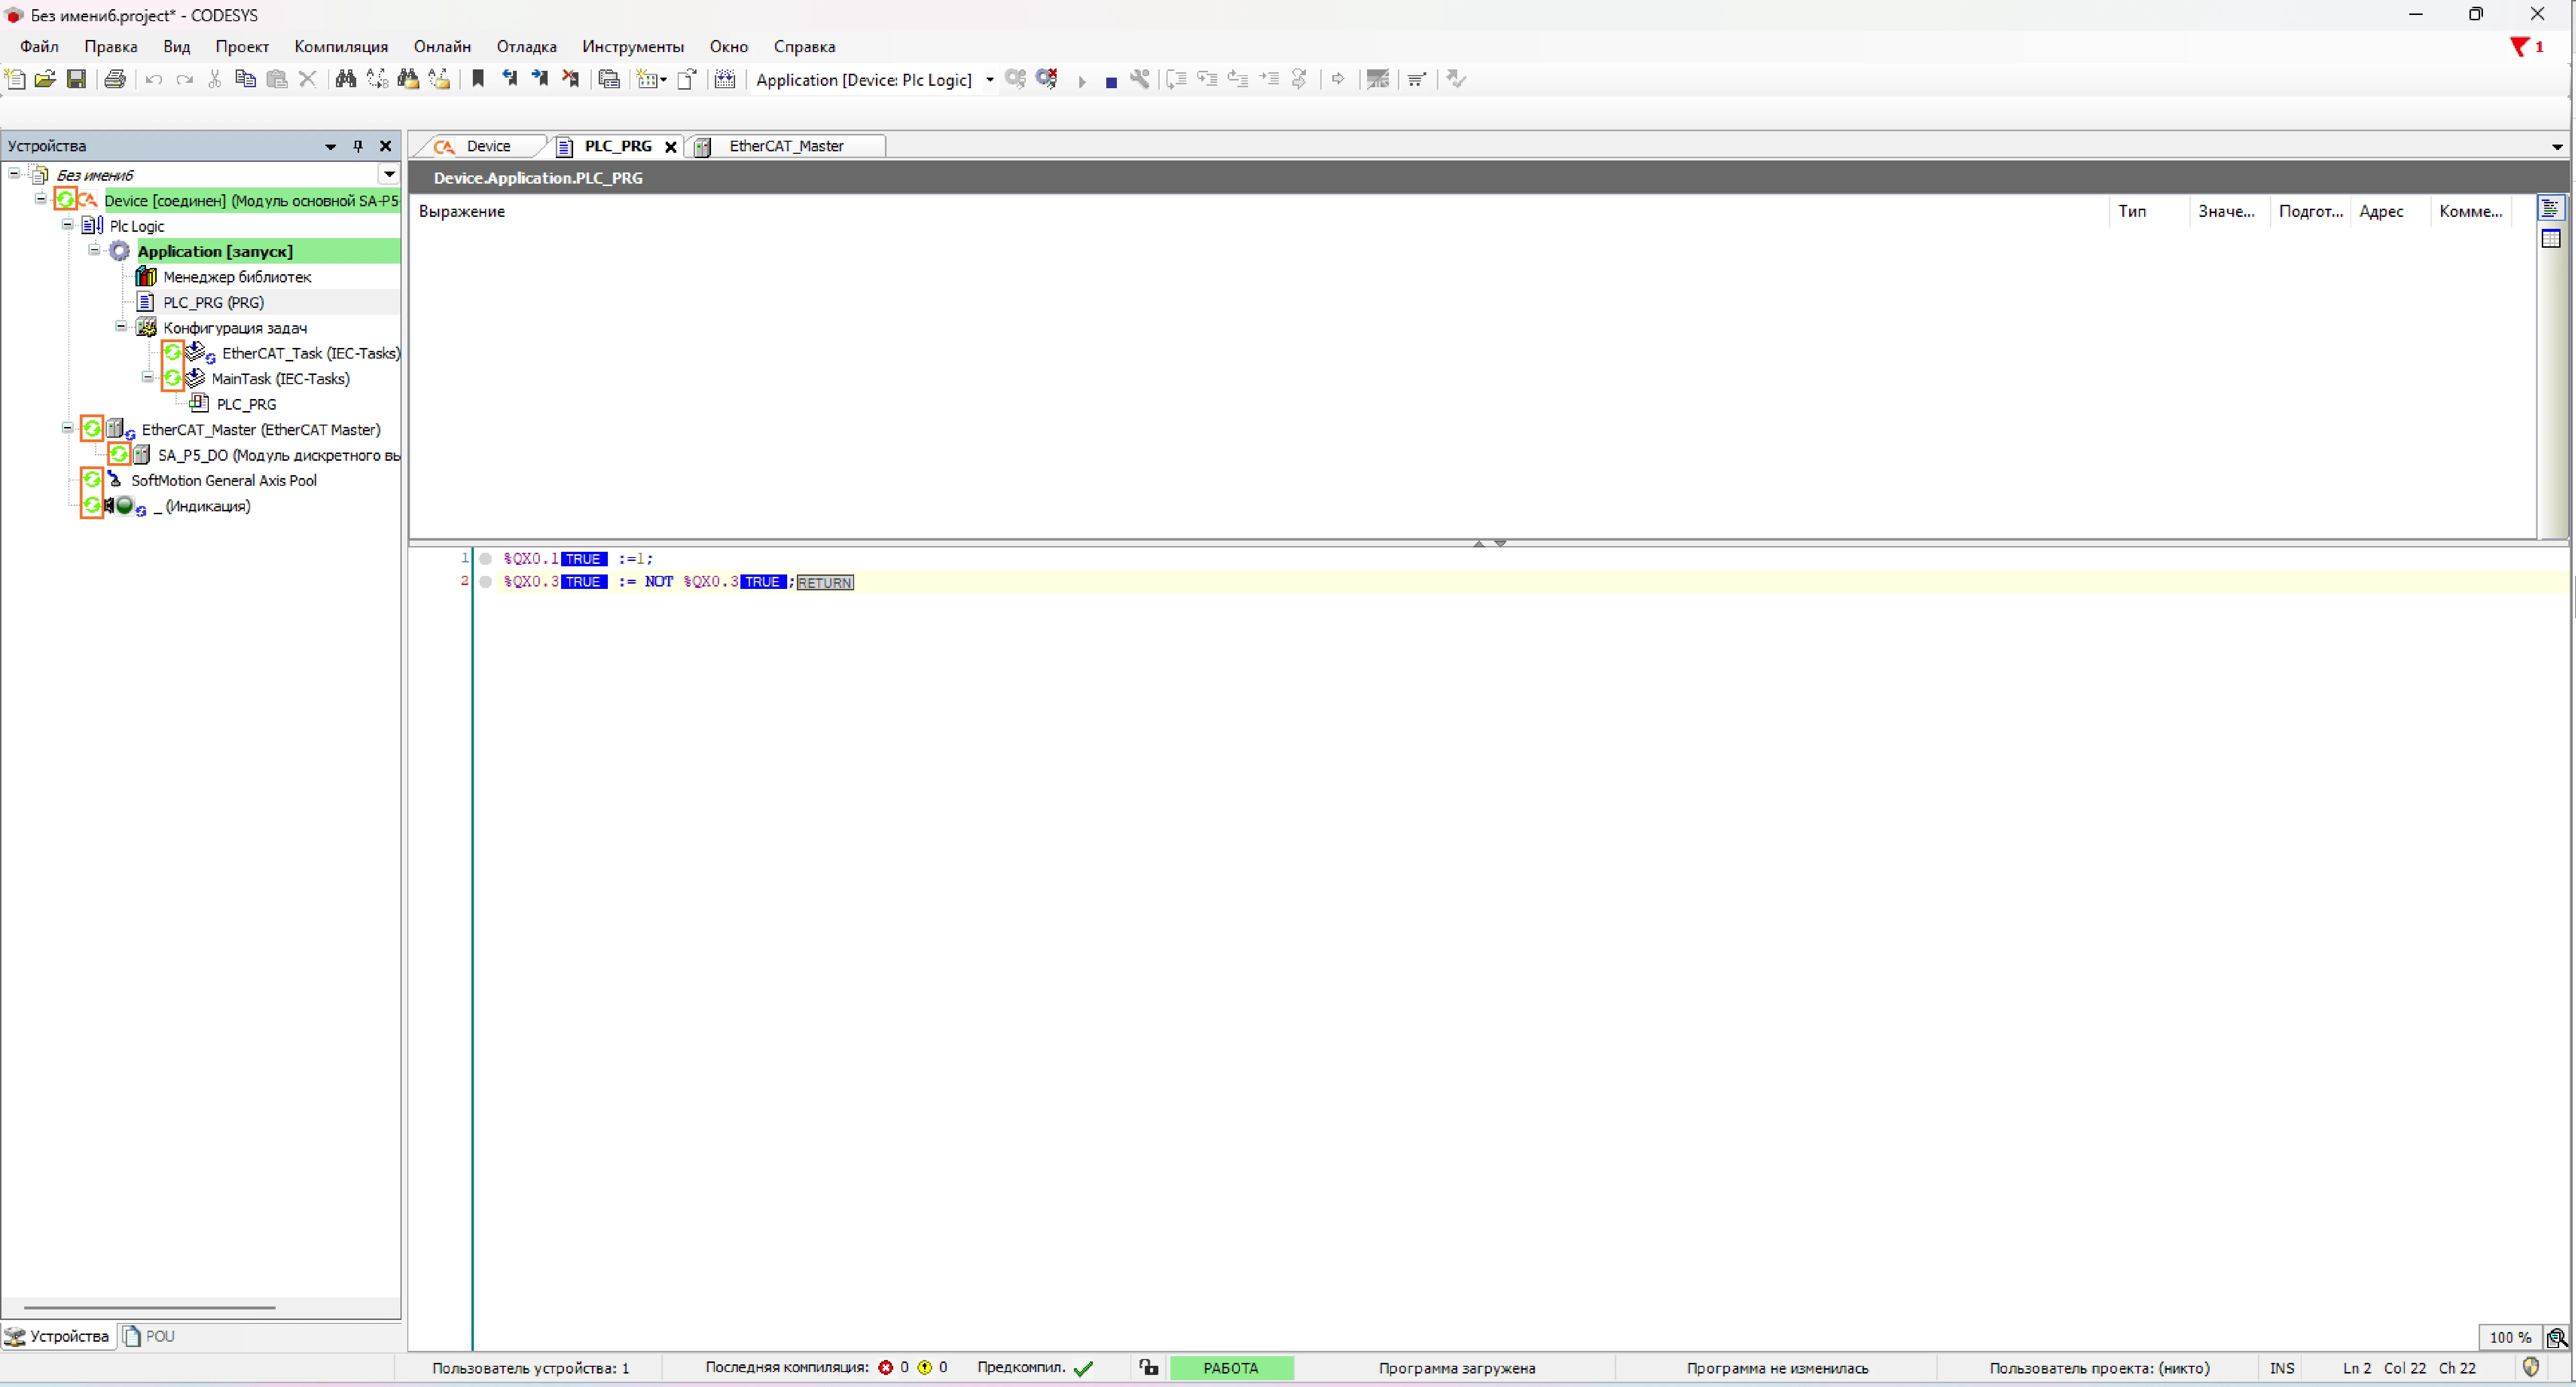Image resolution: width=2576 pixels, height=1387 pixels.
Task: Select SA_P5_DO module in the device tree
Action: (279, 455)
